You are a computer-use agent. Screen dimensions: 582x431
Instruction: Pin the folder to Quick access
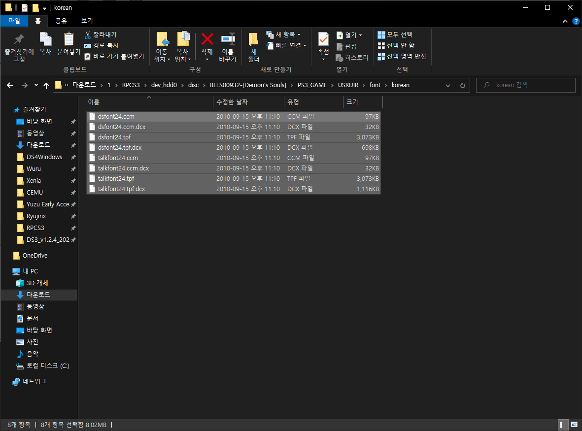coord(19,47)
